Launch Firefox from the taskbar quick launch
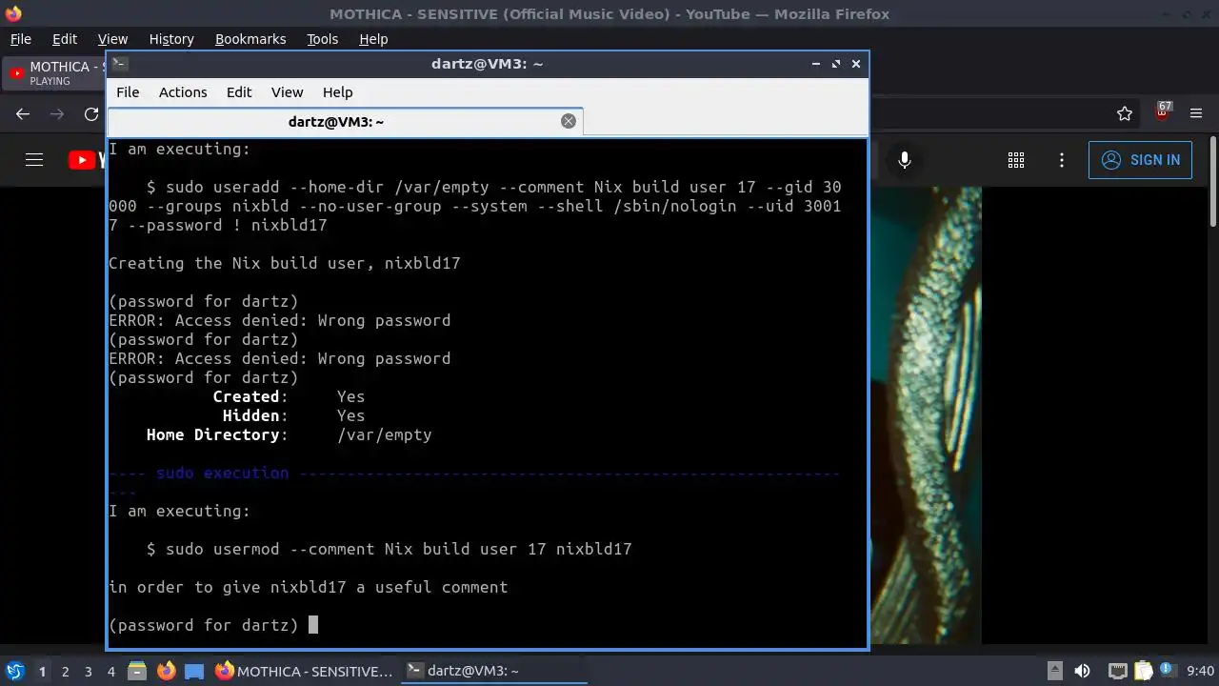Image resolution: width=1219 pixels, height=686 pixels. 166,671
